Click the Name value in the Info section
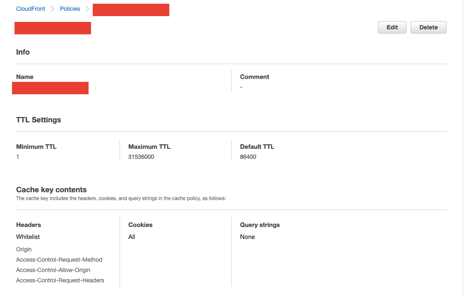The width and height of the screenshot is (464, 296). (x=50, y=88)
